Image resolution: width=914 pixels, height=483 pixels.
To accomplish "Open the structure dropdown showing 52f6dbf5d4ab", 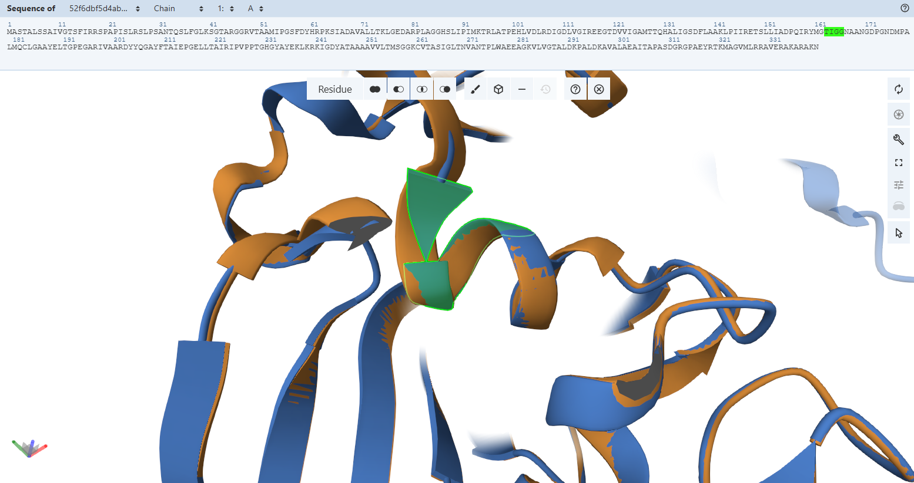I will (105, 8).
